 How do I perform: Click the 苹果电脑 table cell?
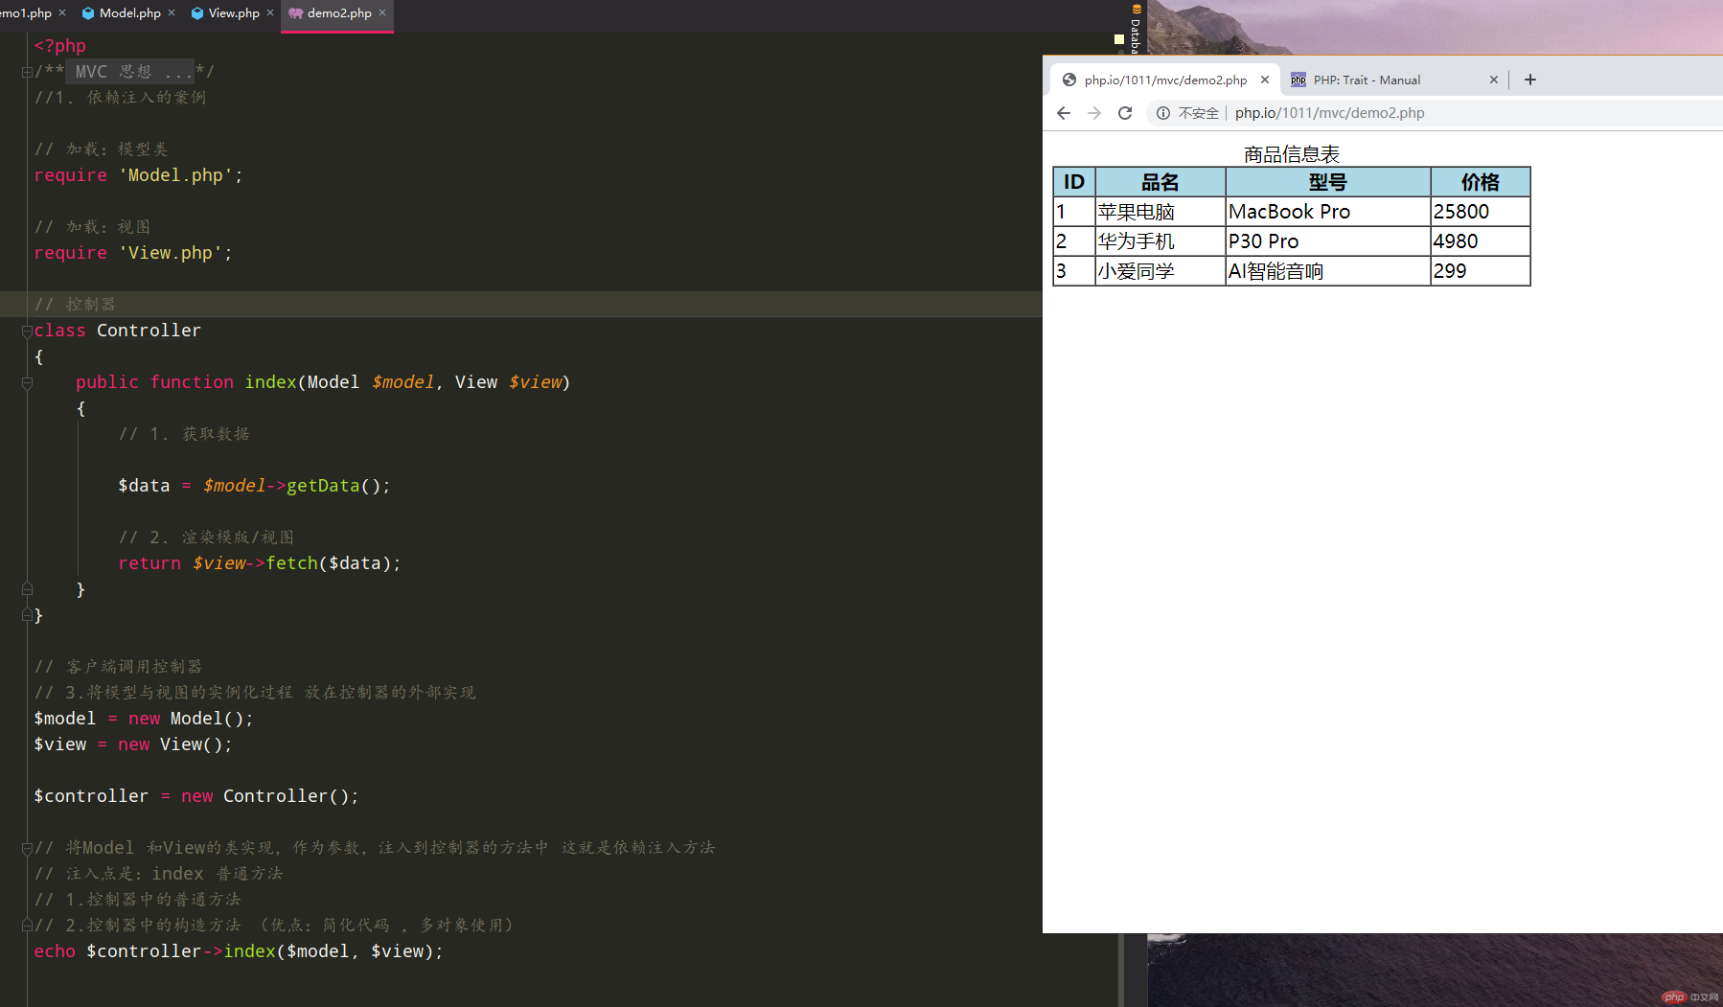click(1160, 212)
